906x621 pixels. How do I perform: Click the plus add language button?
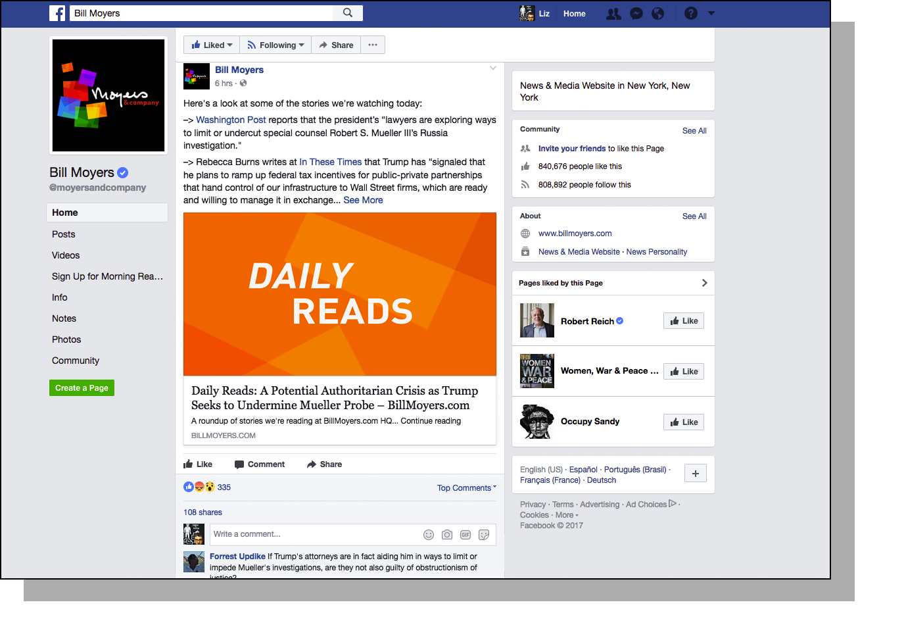pos(696,474)
